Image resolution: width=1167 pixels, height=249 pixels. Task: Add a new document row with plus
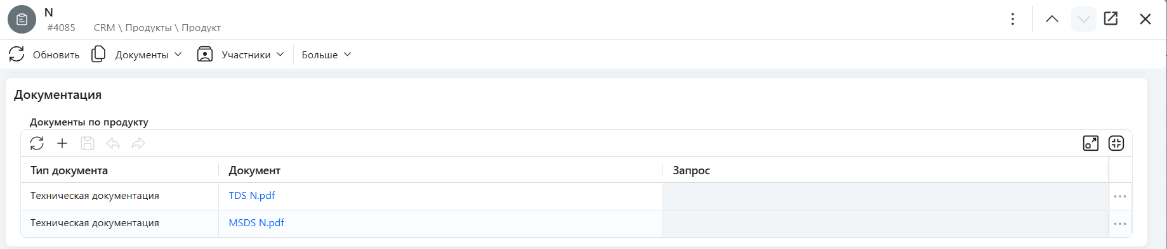[x=62, y=143]
